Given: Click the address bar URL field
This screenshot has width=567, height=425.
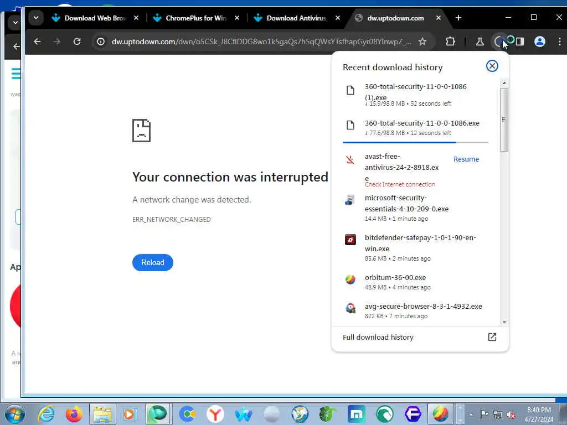Looking at the screenshot, I should (261, 42).
